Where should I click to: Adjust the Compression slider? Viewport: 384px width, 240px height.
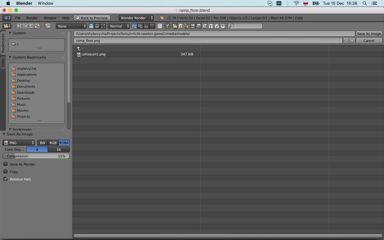point(36,156)
